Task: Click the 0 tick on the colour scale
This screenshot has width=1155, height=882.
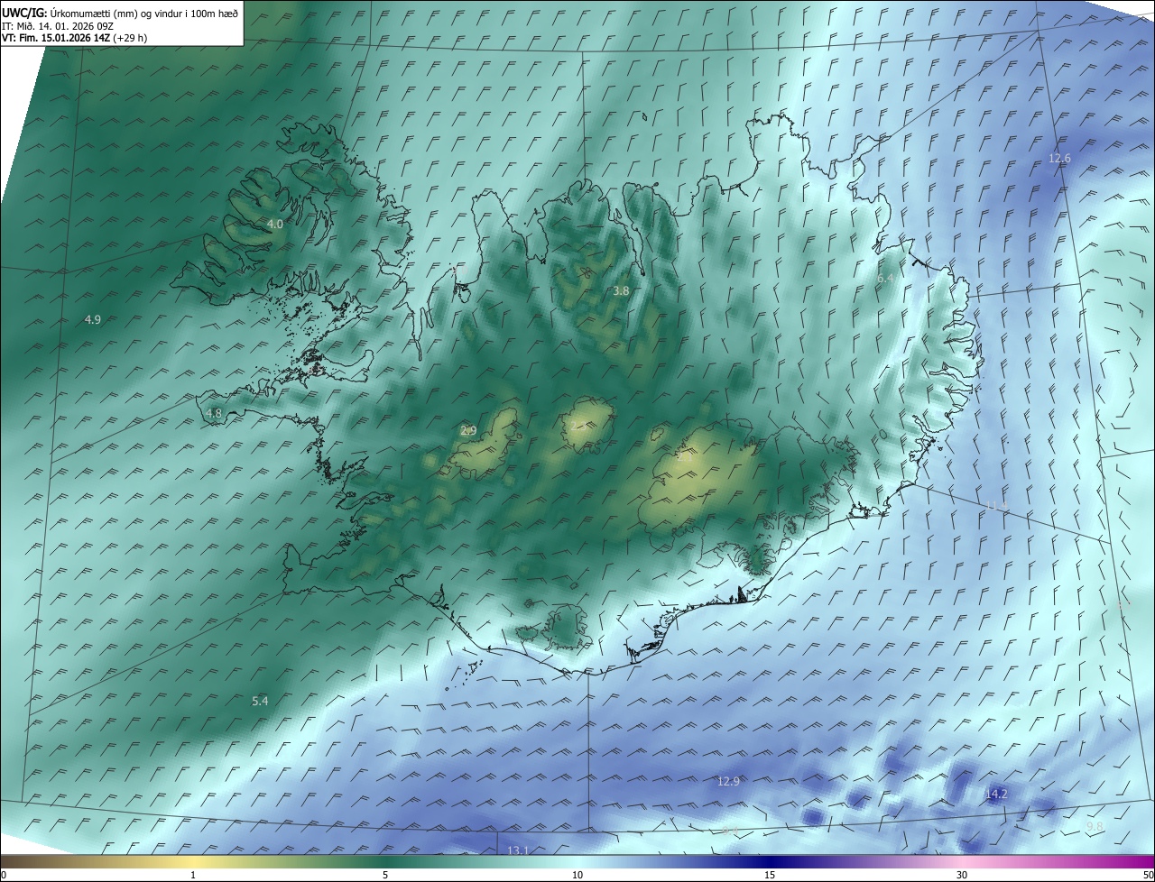Action: 4,875
